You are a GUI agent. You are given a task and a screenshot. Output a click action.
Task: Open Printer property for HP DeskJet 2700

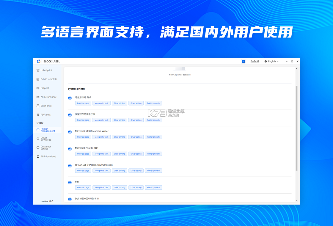(x=153, y=171)
